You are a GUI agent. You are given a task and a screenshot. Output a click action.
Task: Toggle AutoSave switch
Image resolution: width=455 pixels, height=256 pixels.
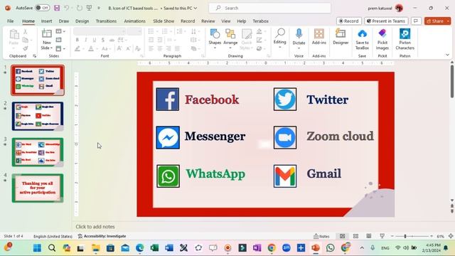(x=43, y=8)
